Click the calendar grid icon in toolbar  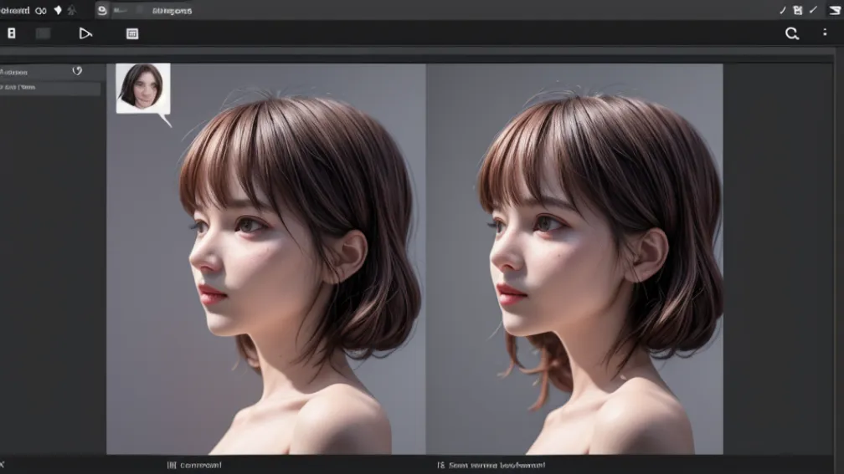point(132,33)
